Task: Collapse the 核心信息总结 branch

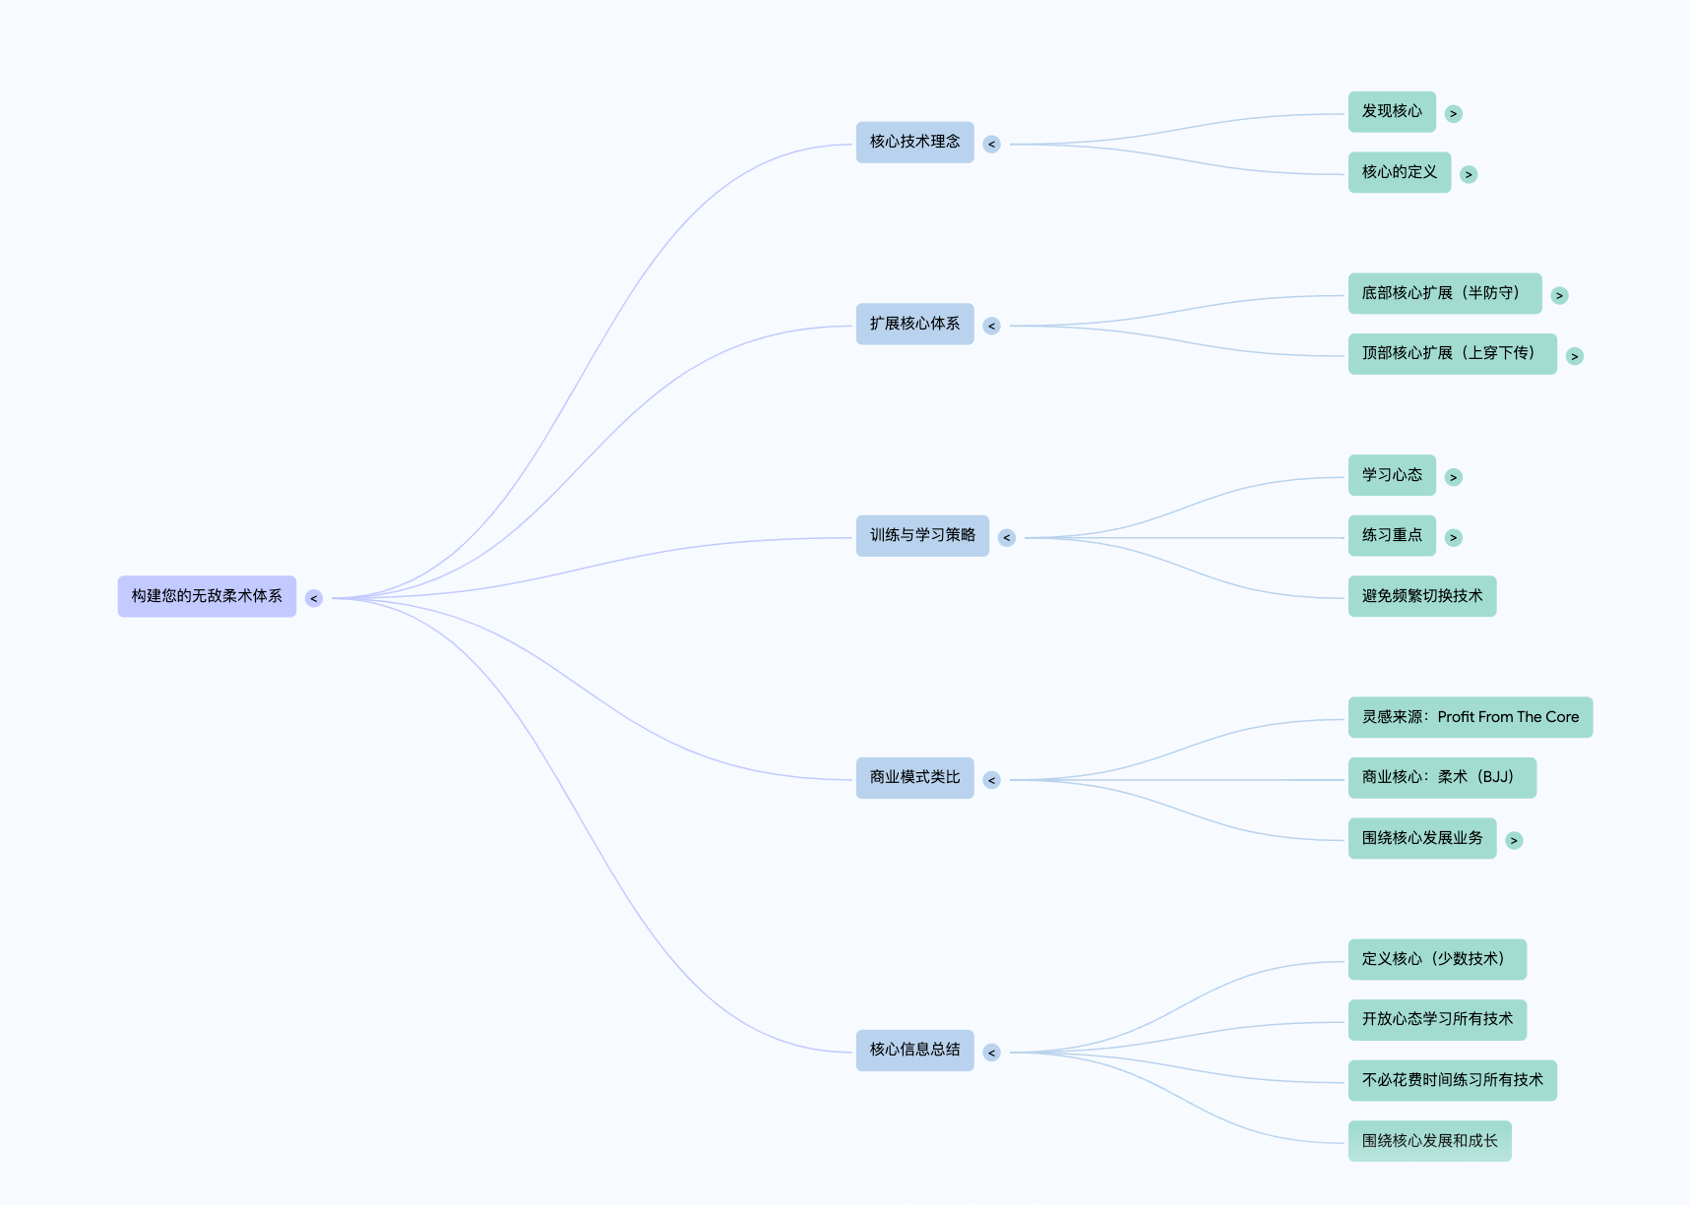Action: coord(991,1053)
